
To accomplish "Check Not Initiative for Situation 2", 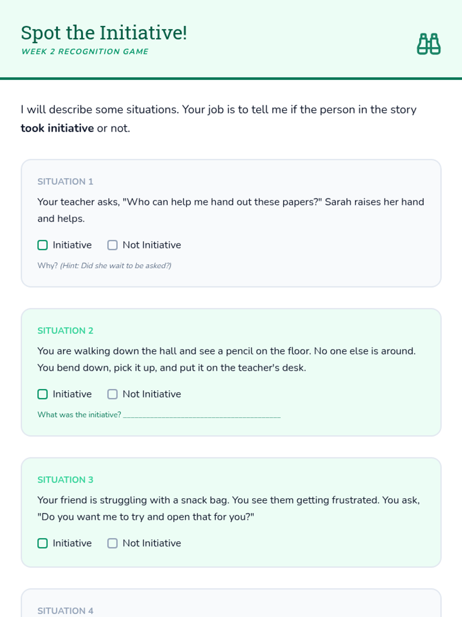I will click(112, 394).
